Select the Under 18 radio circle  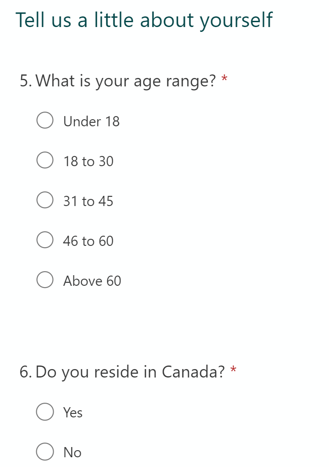[x=45, y=121]
